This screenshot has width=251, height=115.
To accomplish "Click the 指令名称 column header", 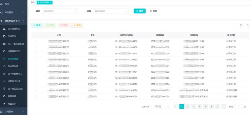I will coord(231,35).
